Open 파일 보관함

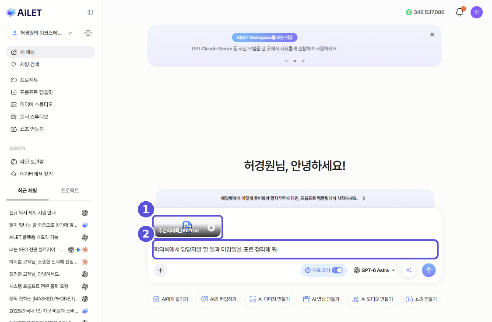click(x=50, y=161)
